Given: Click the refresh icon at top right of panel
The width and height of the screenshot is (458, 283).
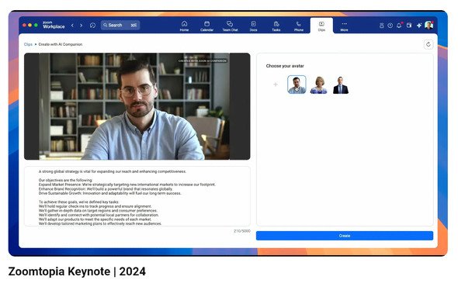Looking at the screenshot, I should [x=429, y=44].
